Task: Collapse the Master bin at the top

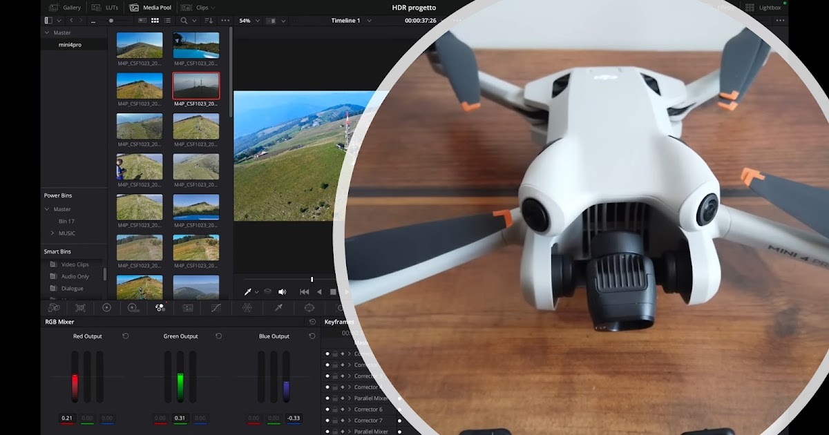Action: tap(47, 32)
